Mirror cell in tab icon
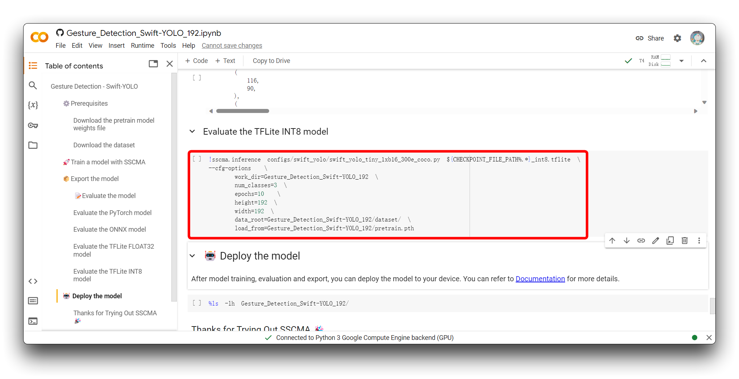 670,241
